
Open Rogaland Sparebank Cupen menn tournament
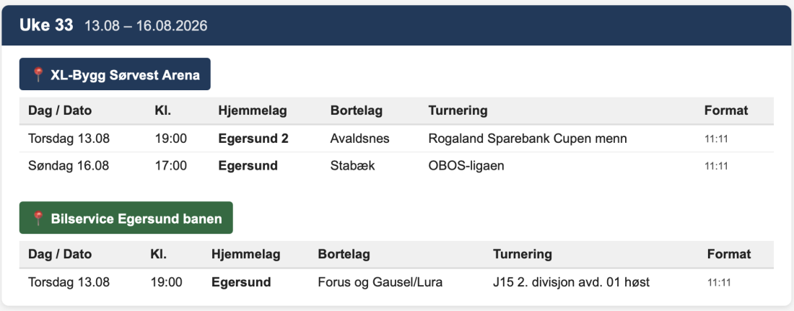click(527, 139)
